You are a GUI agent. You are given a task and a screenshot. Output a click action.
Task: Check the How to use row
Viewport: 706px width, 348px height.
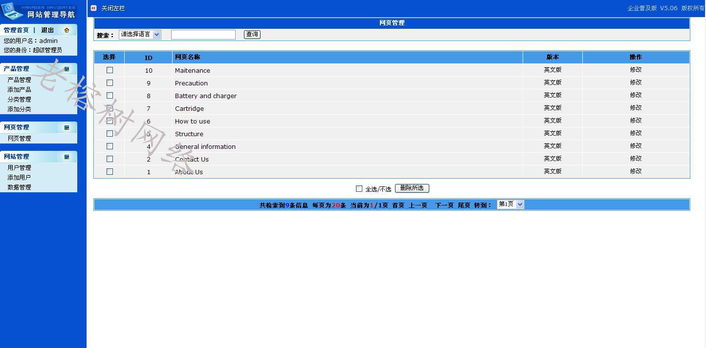(x=110, y=121)
